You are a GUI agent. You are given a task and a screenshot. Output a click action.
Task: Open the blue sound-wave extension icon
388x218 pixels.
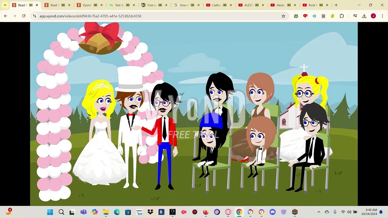click(x=314, y=16)
